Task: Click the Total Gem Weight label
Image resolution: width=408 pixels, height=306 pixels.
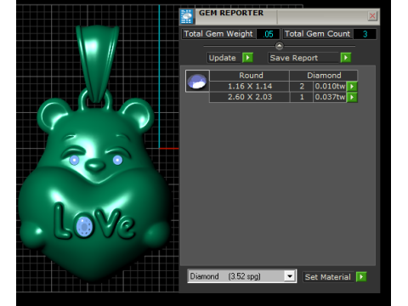Action: 218,34
